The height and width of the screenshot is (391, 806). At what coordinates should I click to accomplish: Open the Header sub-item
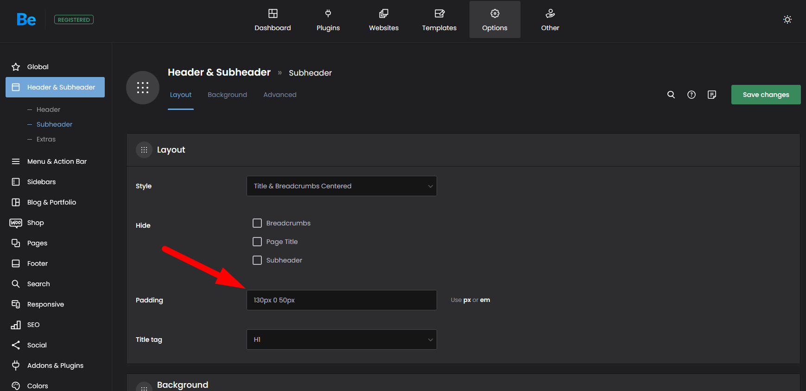[48, 109]
